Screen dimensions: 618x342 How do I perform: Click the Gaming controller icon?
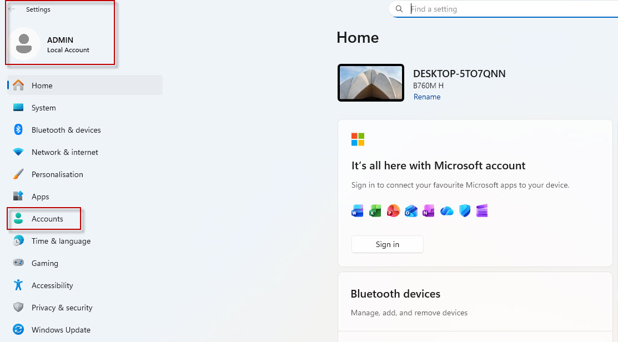pos(18,263)
